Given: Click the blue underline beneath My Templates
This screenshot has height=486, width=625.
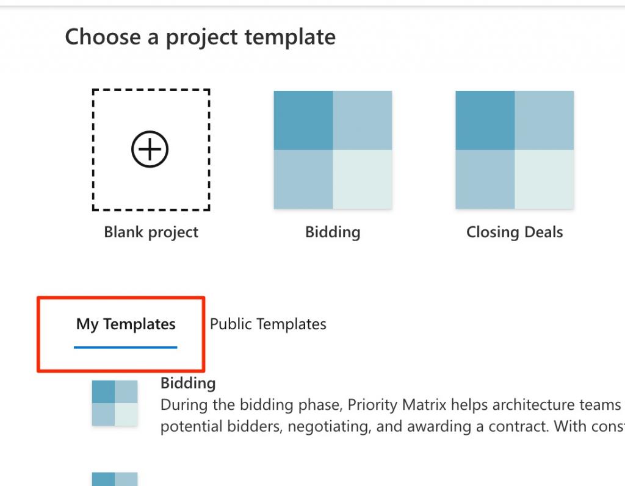Looking at the screenshot, I should (x=125, y=346).
